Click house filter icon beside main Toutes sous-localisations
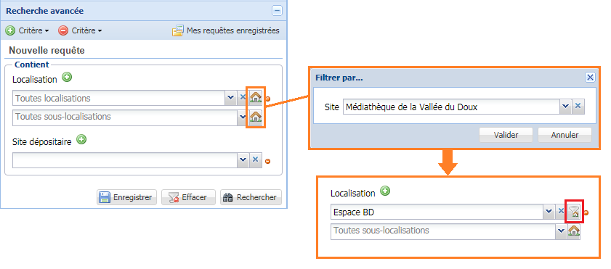 255,117
